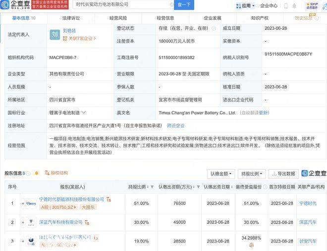Filter by the 持股比例 column funnel icon
Screen dimensions: 327x251
coord(152,187)
